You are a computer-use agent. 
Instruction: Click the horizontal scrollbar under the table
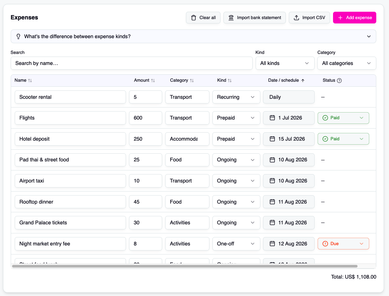coord(185,266)
